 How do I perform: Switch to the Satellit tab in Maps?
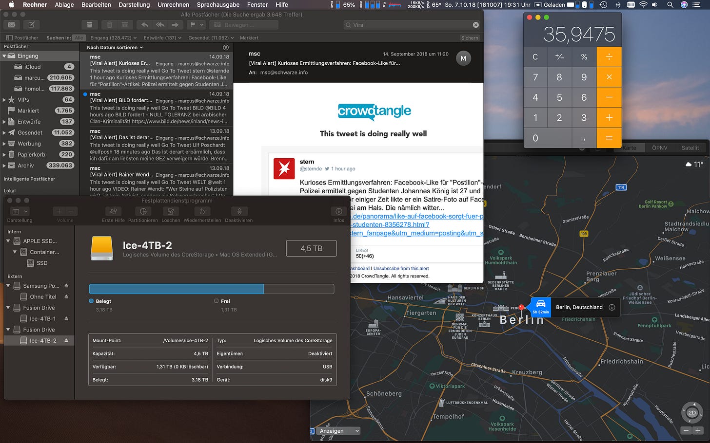[690, 148]
